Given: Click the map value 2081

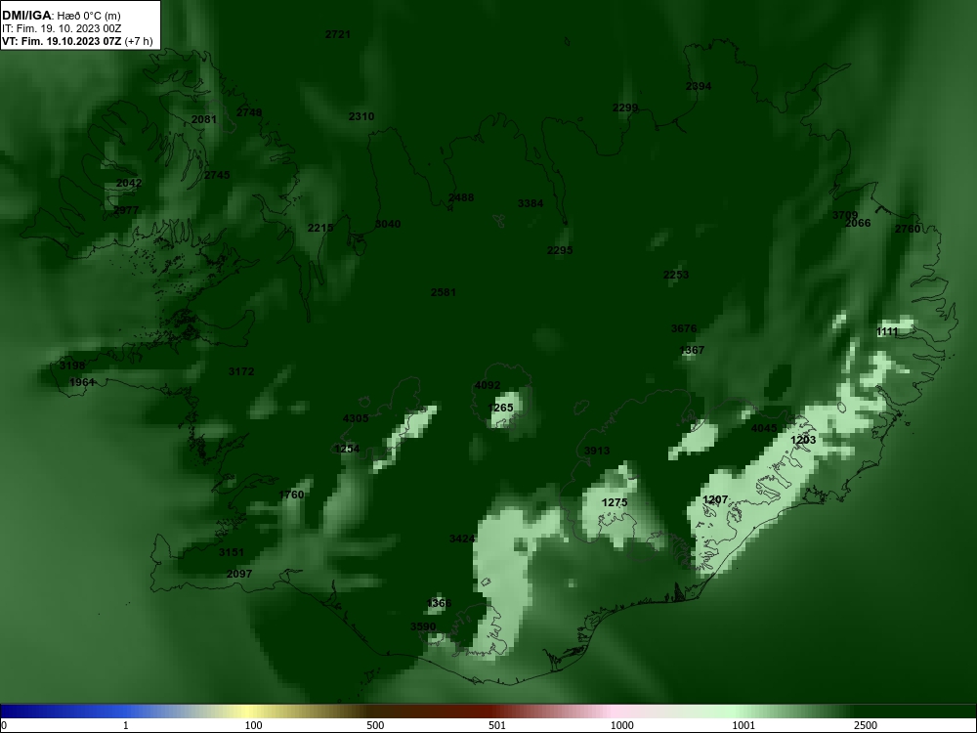Looking at the screenshot, I should coord(204,119).
